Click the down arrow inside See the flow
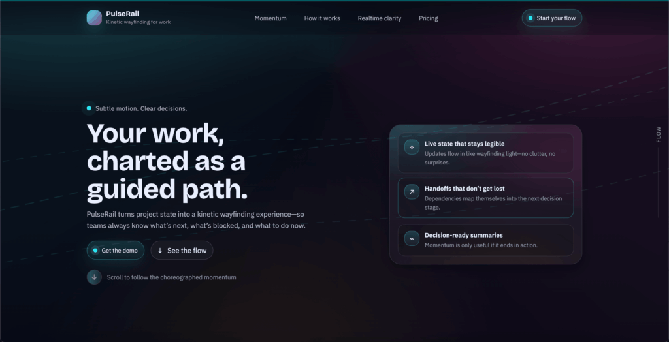 160,251
